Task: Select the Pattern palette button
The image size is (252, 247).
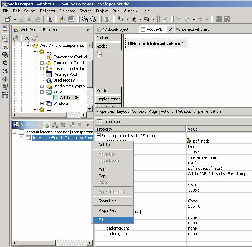Action: pyautogui.click(x=108, y=38)
